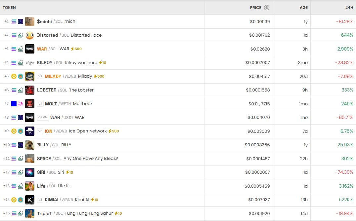Click the Uniswap unicorn icon in MOLT row
This screenshot has width=356, height=221.
[x=21, y=104]
